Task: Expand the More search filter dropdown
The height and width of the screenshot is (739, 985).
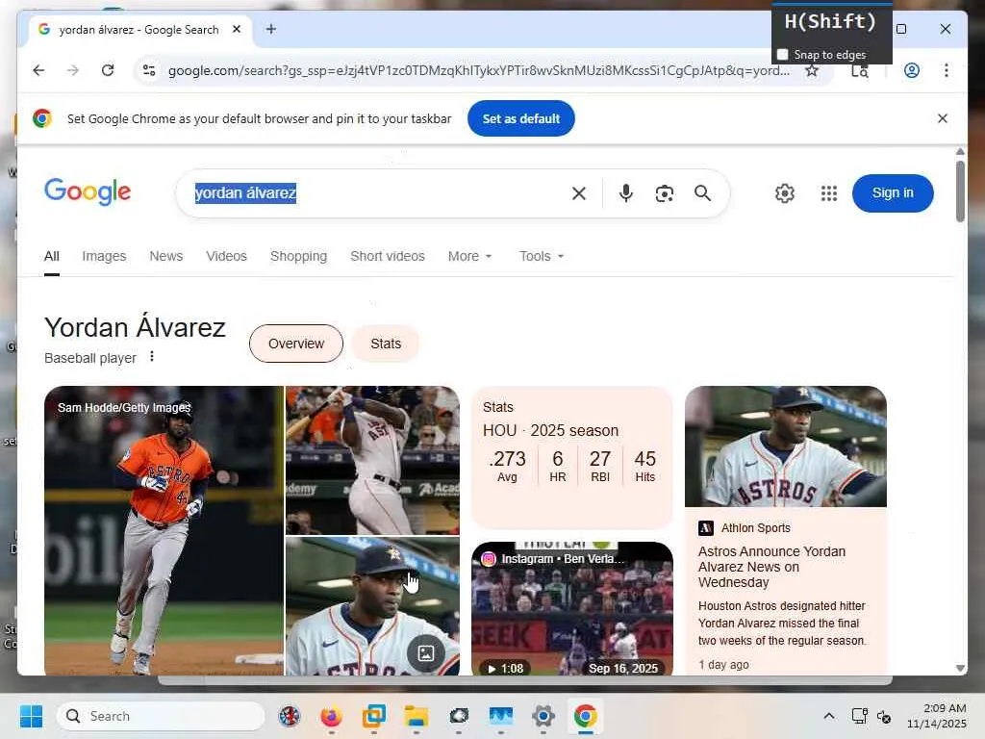Action: pos(469,256)
